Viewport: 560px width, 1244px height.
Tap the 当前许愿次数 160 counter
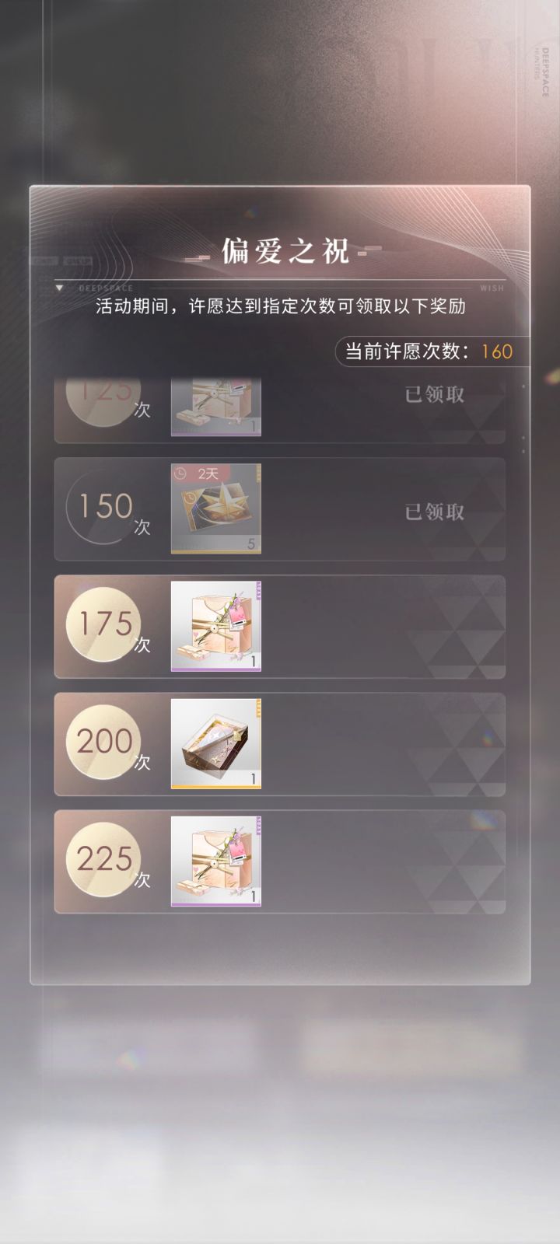pyautogui.click(x=428, y=351)
